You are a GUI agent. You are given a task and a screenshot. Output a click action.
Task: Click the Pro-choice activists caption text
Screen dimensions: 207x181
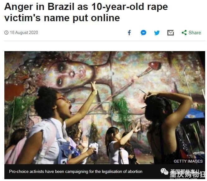(x=76, y=171)
